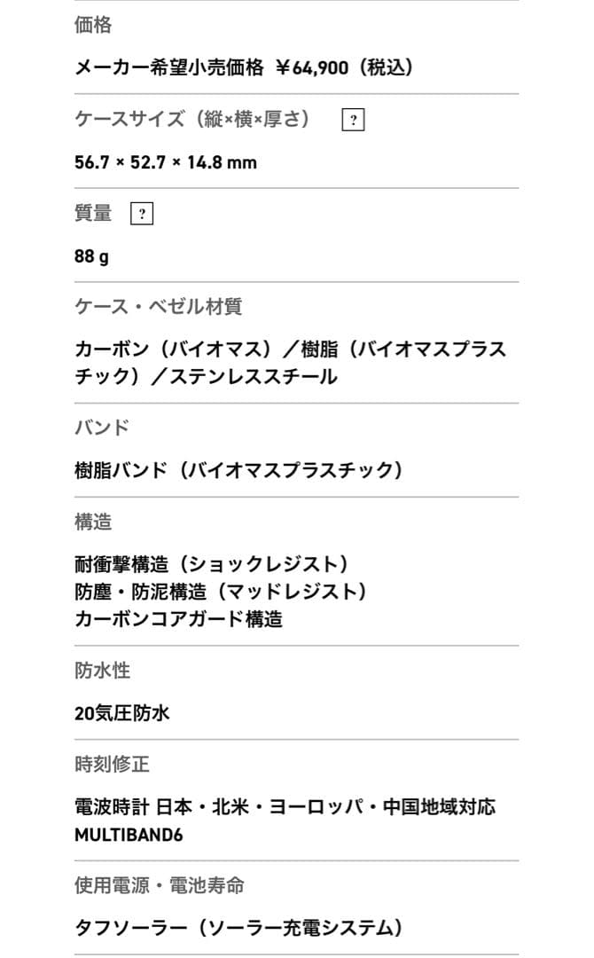Select the 56.7 × 52.7 × 14.8 mm value

tap(166, 162)
